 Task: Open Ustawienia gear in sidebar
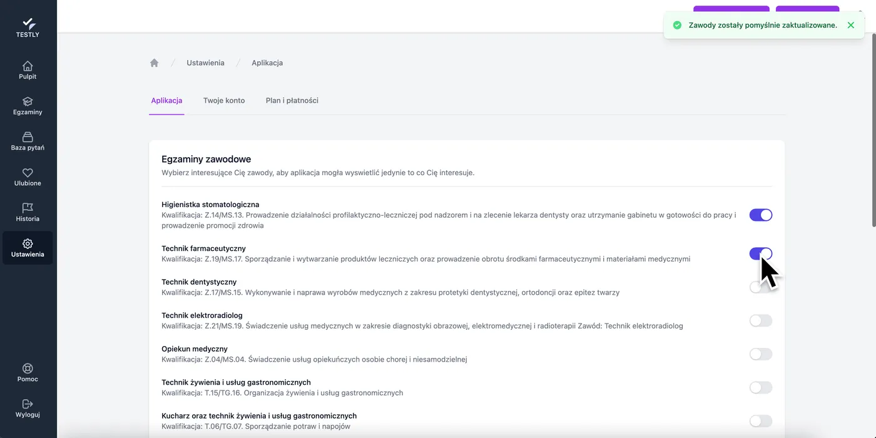tap(28, 248)
